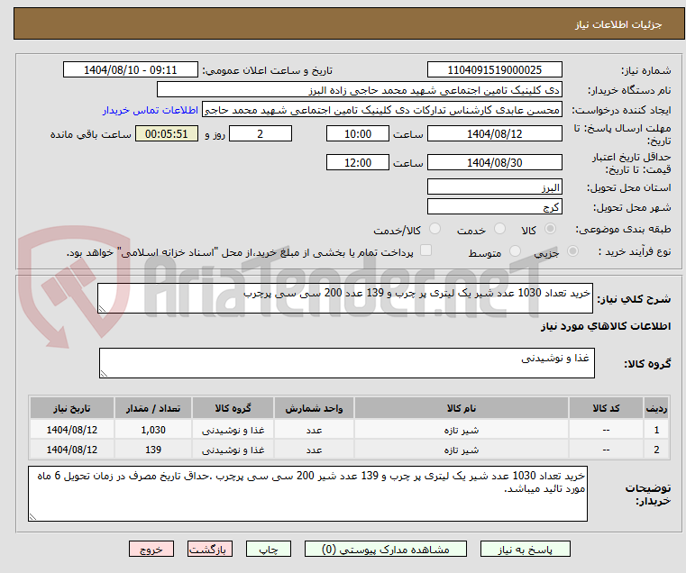686x573 pixels.
Task: Click غذا و نوشیدنی cell in row 1
Action: (233, 430)
